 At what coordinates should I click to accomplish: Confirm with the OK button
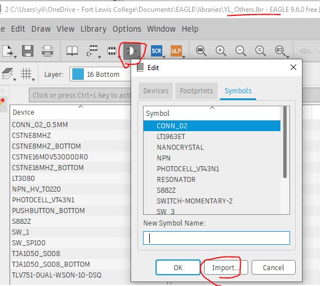[178, 267]
